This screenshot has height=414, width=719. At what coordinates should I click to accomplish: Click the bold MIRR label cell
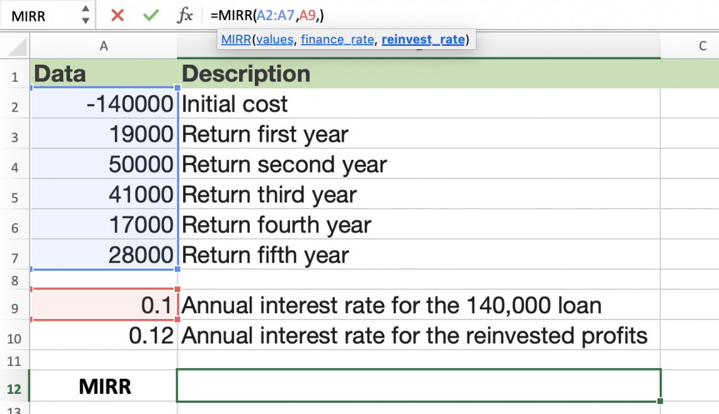[104, 386]
